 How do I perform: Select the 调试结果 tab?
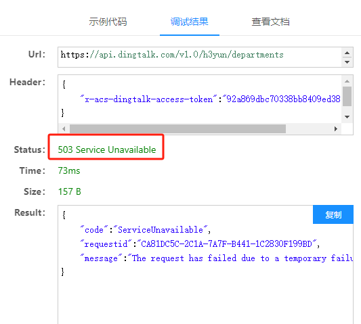190,22
